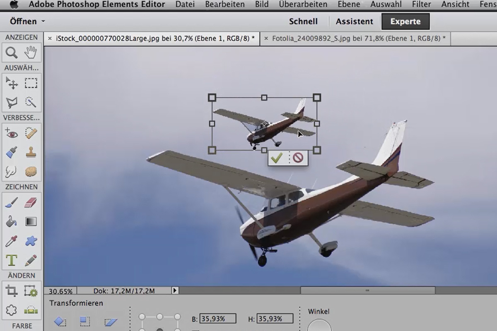Click the Dok: 17,2M/17,2M status text
The image size is (497, 331).
(124, 291)
